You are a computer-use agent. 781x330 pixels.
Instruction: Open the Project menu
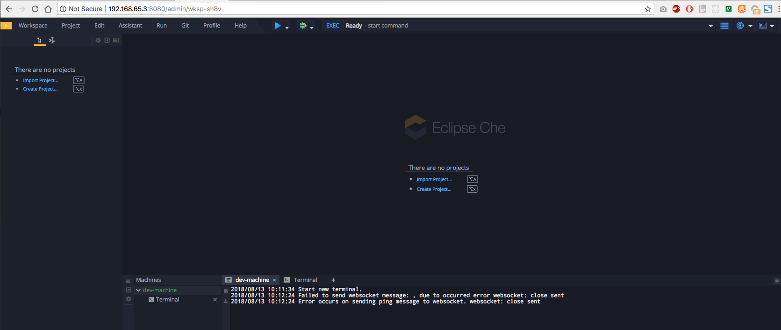click(71, 26)
